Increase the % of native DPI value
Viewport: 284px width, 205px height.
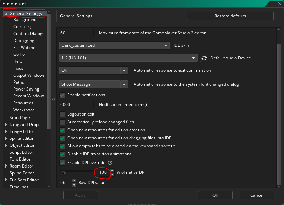[112, 170]
